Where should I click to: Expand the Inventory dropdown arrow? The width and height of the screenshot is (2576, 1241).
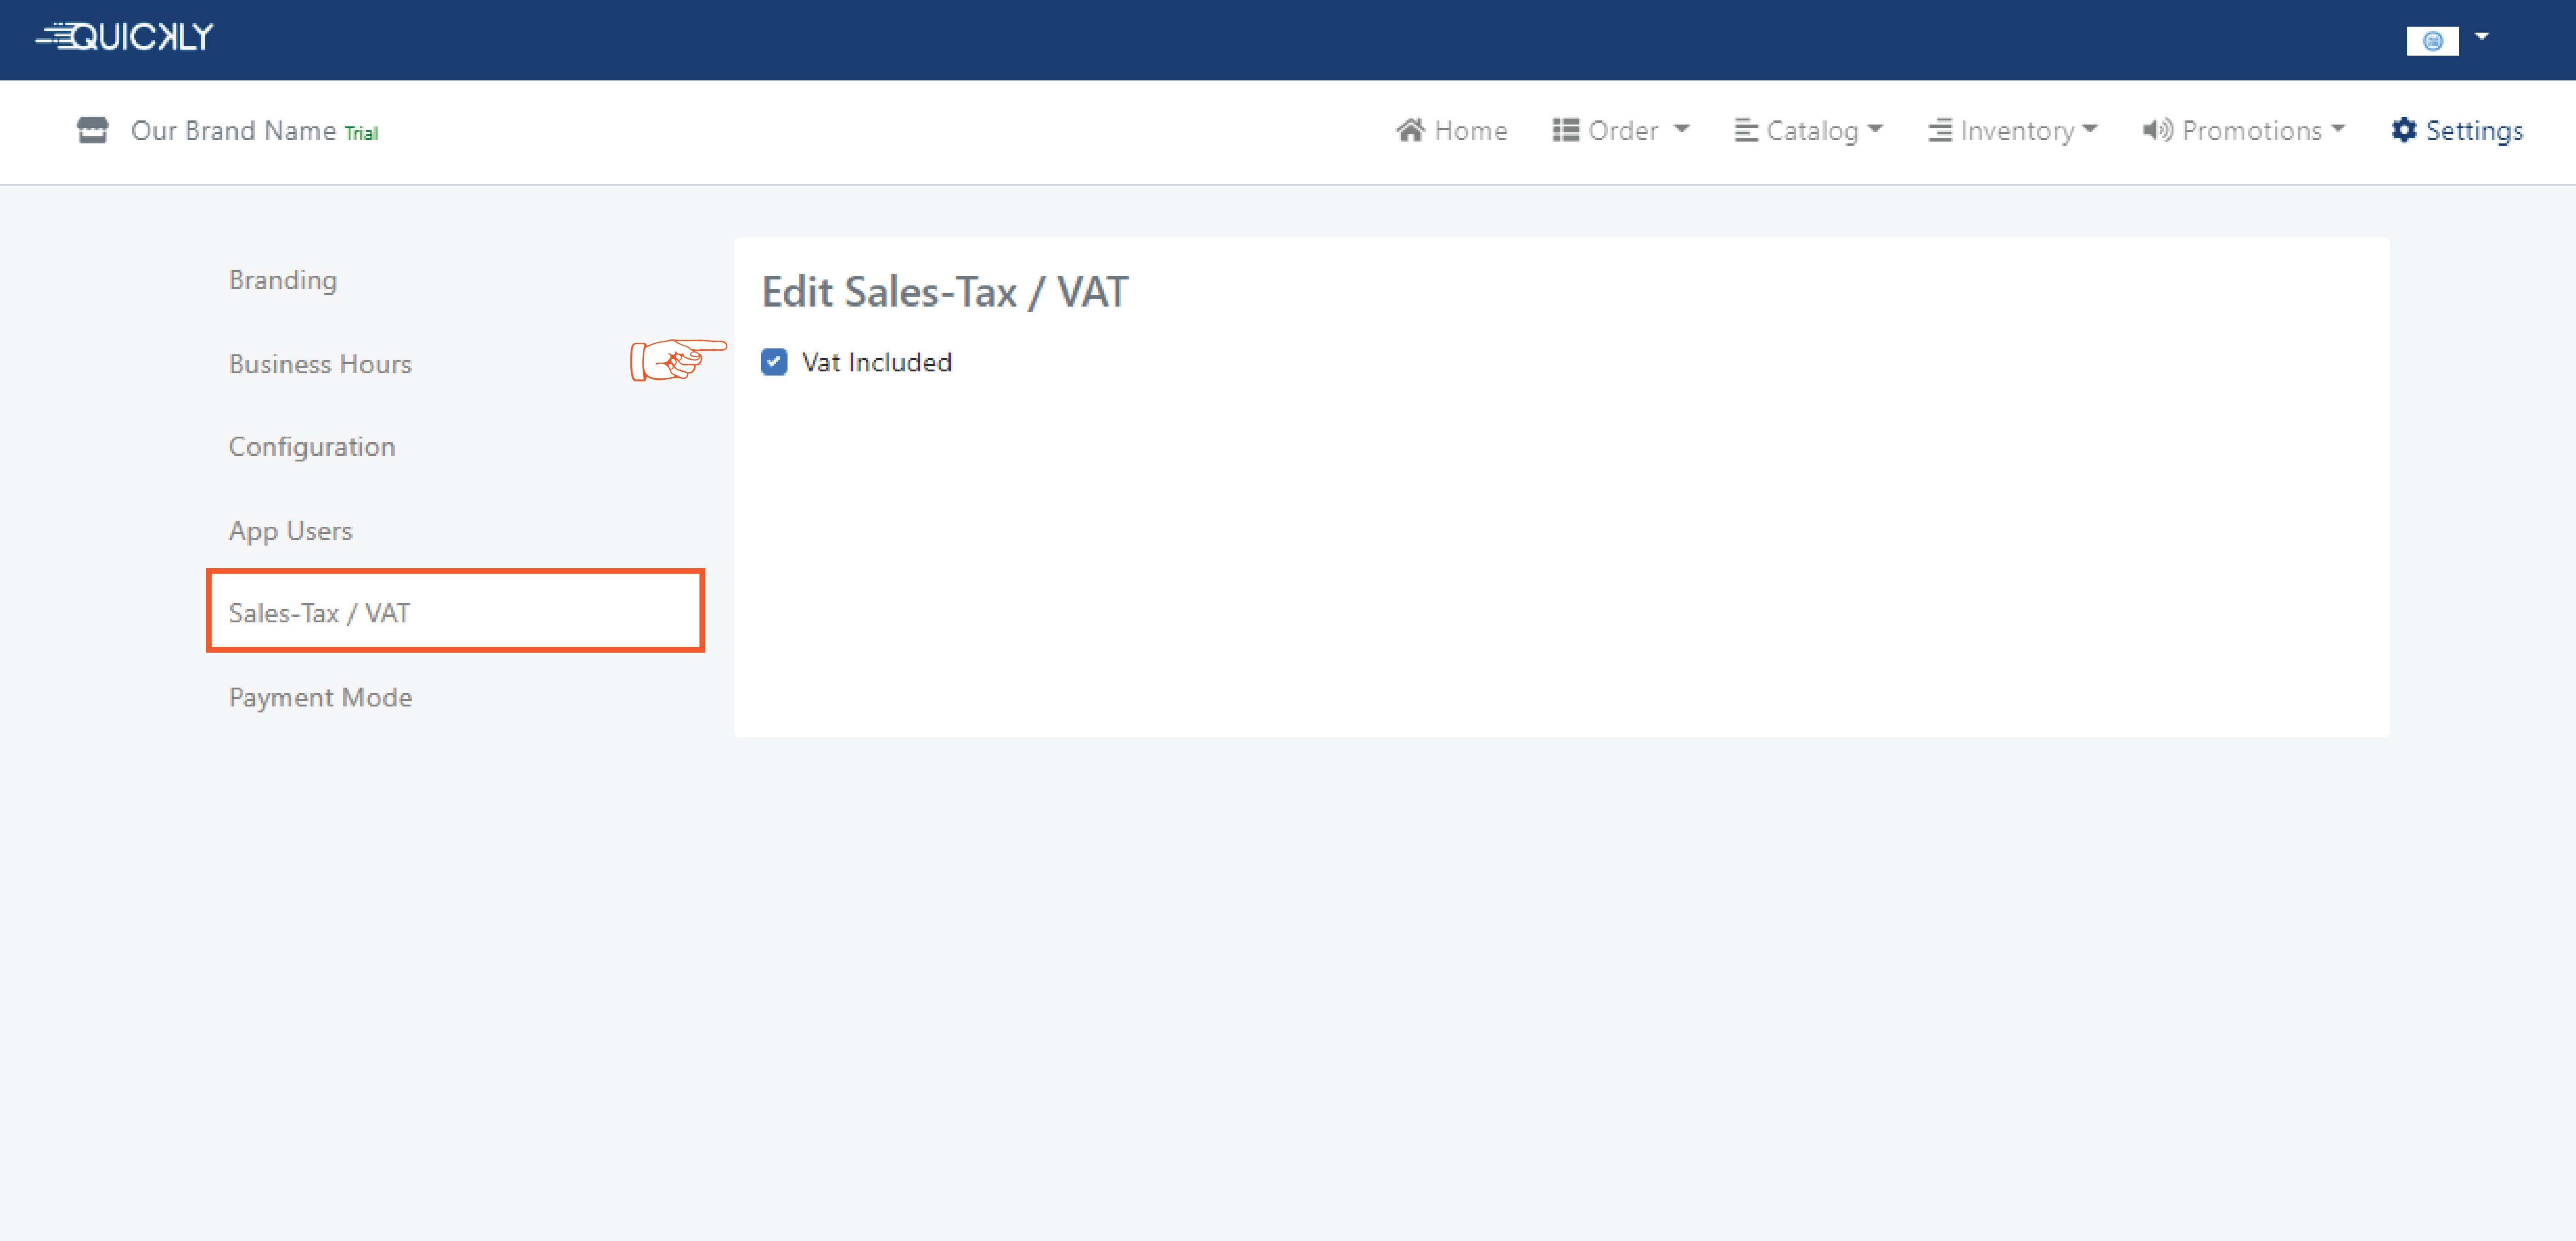click(x=2089, y=129)
